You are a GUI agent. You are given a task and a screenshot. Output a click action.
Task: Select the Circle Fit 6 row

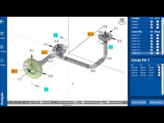(x=146, y=50)
